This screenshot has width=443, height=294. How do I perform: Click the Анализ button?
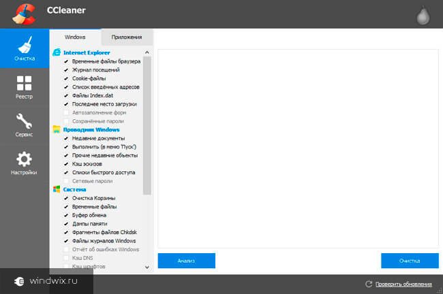pyautogui.click(x=187, y=261)
